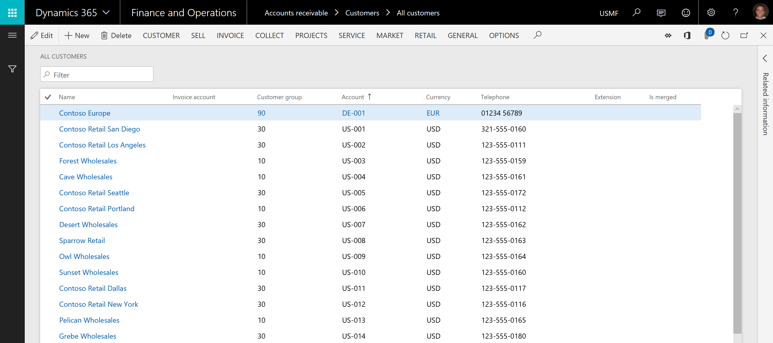Click the Contoso Europe customer link
Viewport: 773px width, 343px height.
[85, 113]
